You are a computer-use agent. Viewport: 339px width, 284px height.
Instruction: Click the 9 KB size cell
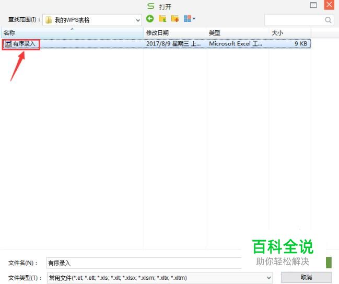301,44
